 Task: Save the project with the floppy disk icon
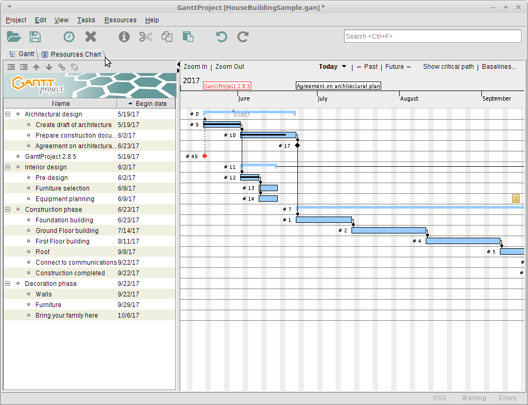click(35, 37)
